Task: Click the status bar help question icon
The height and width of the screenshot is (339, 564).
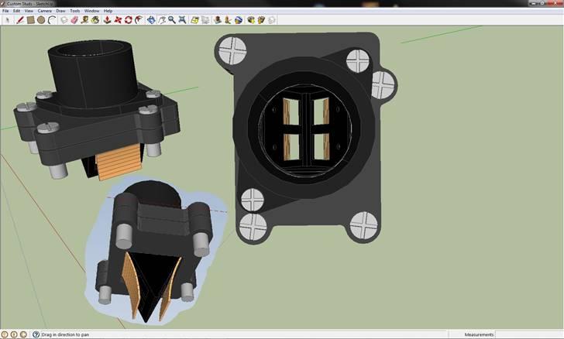Action: point(34,334)
